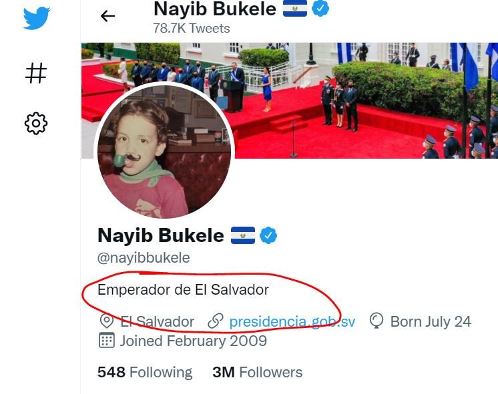Image resolution: width=498 pixels, height=394 pixels.
Task: Click the link chain icon
Action: [x=216, y=321]
